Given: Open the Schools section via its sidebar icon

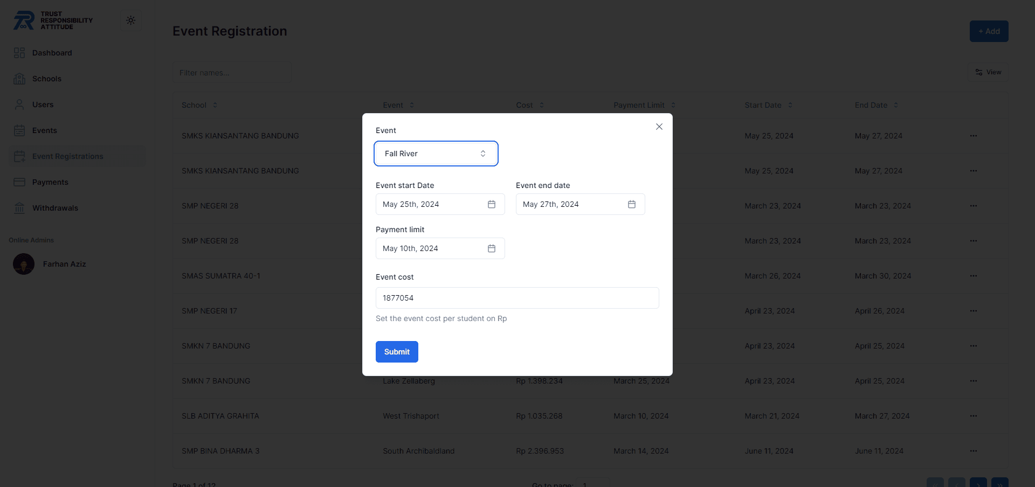Looking at the screenshot, I should click(x=19, y=79).
